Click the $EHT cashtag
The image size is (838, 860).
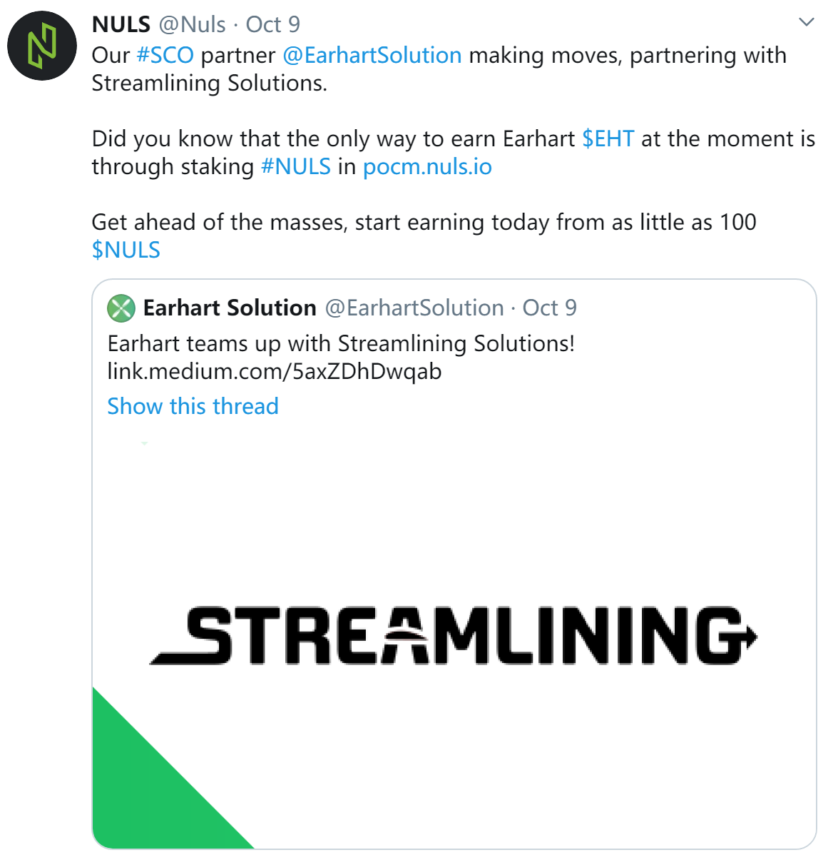608,138
